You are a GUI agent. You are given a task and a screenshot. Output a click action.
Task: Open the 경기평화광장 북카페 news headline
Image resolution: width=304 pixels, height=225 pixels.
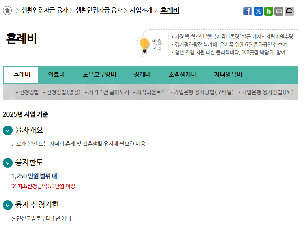[x=231, y=44]
